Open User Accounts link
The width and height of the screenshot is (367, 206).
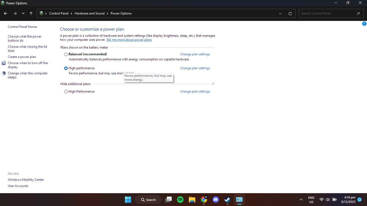[18, 186]
